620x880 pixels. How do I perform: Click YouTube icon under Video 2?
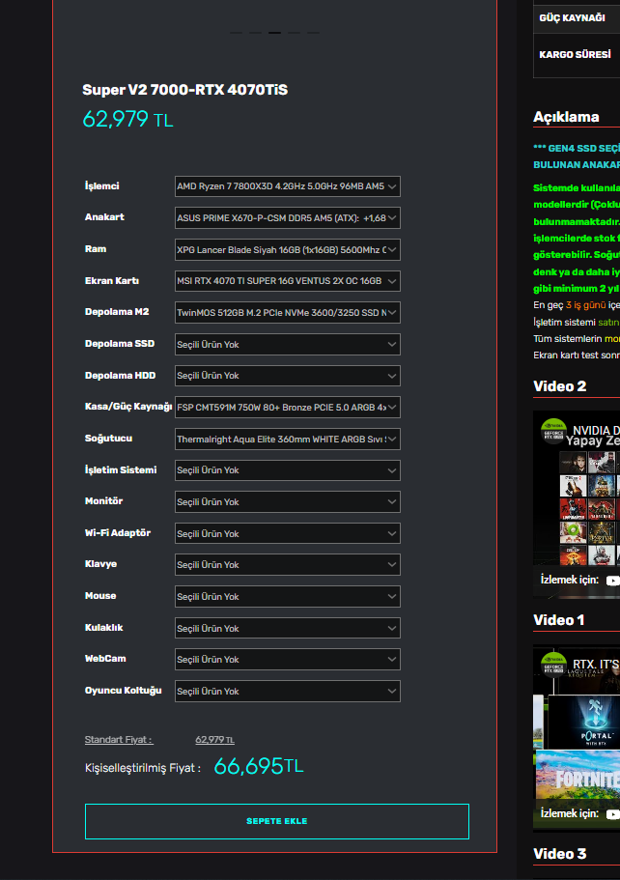pos(612,581)
